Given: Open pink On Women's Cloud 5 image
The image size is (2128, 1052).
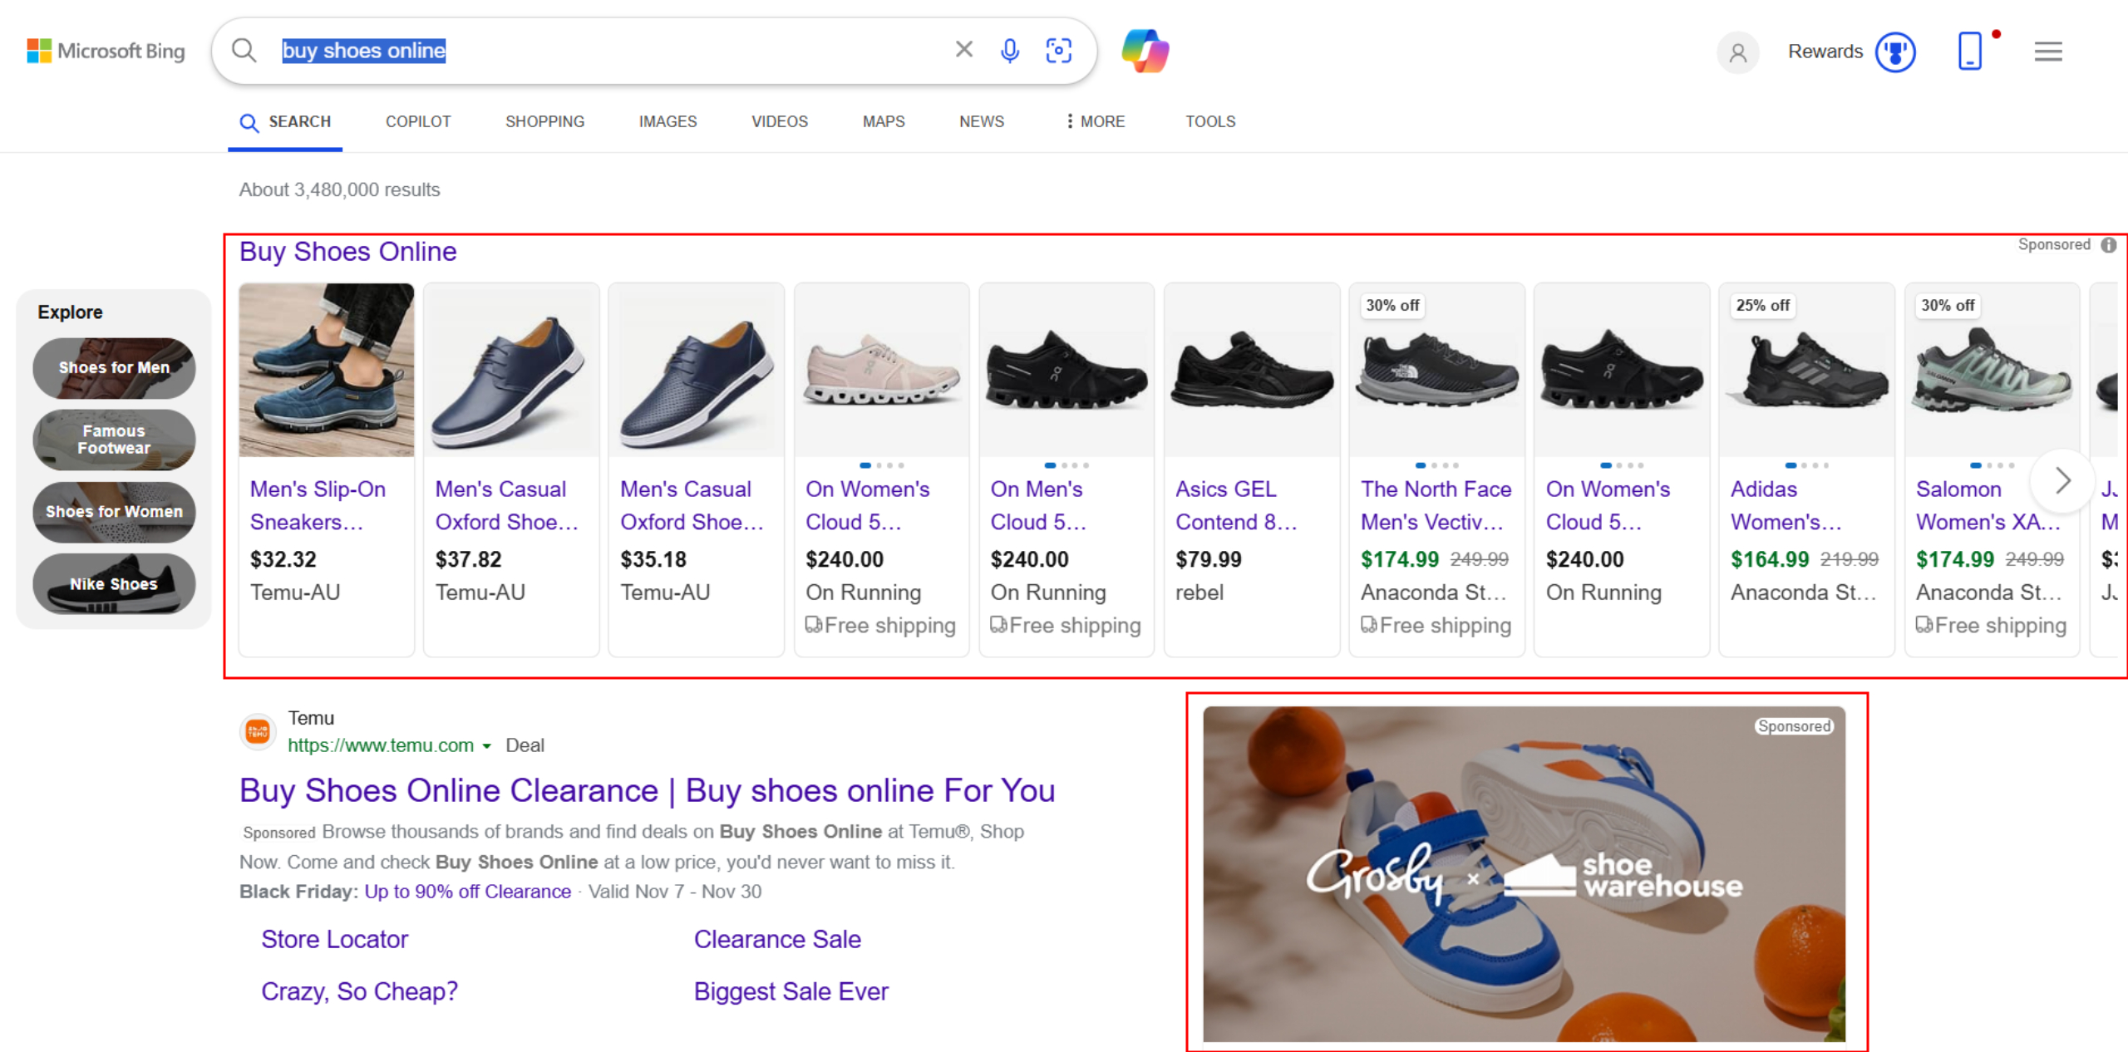Looking at the screenshot, I should 882,370.
